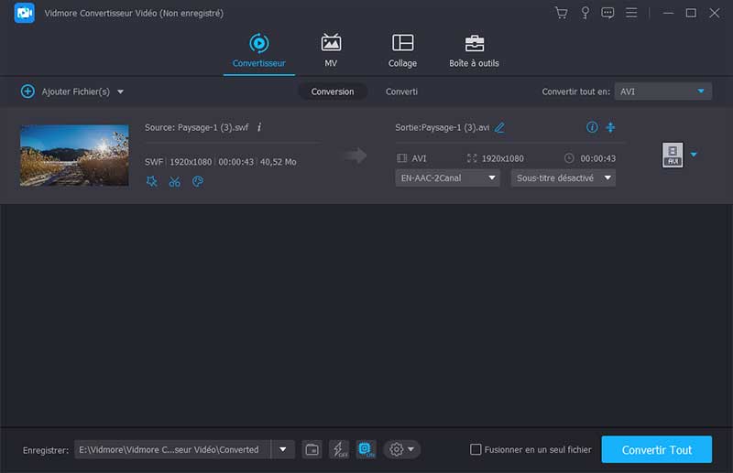733x473 pixels.
Task: Click the edit effects star-wand icon
Action: pyautogui.click(x=151, y=181)
